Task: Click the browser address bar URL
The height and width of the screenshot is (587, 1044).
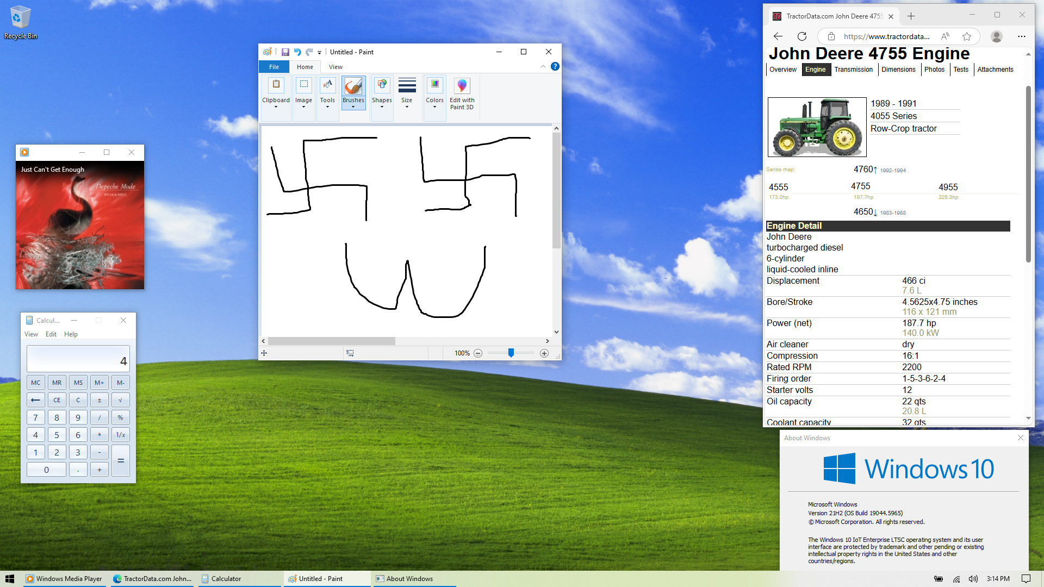Action: [887, 36]
